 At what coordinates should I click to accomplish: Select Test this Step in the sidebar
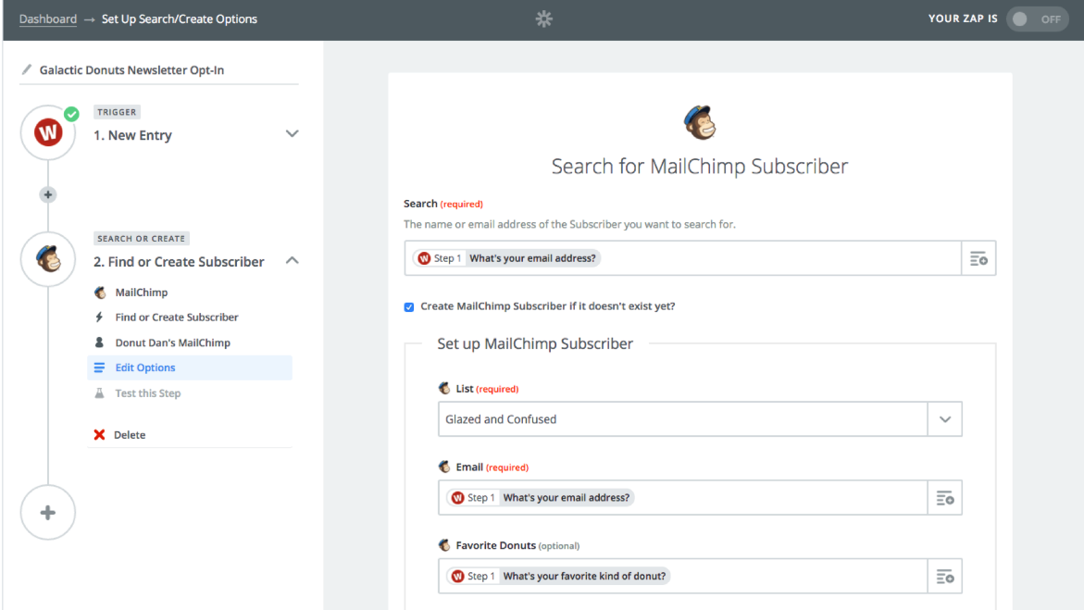tap(148, 392)
